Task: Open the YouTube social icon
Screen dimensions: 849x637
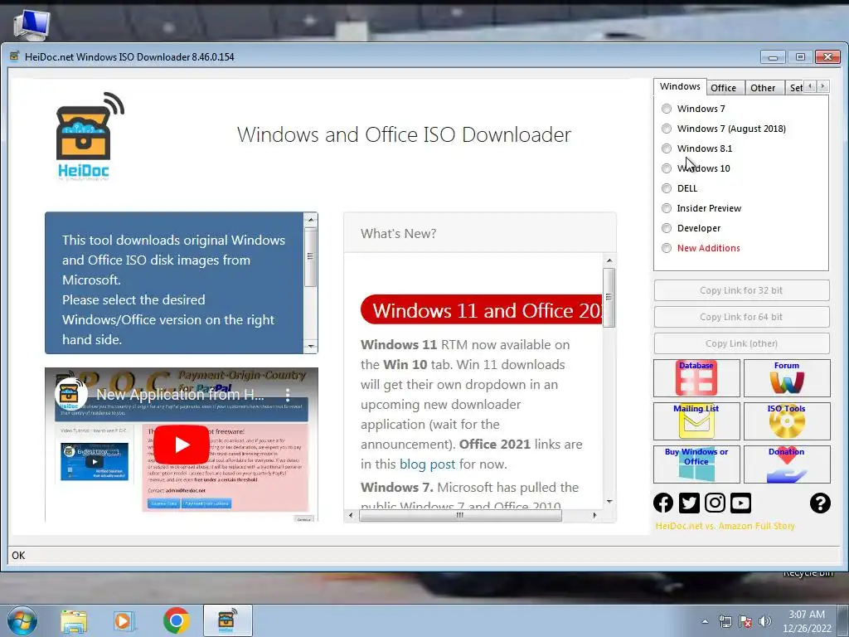Action: coord(740,503)
